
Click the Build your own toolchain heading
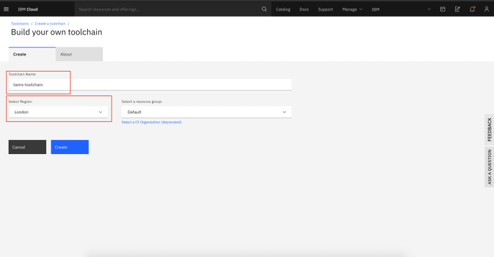point(57,32)
